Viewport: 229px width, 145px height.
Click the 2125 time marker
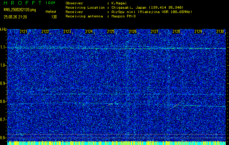click(111, 32)
